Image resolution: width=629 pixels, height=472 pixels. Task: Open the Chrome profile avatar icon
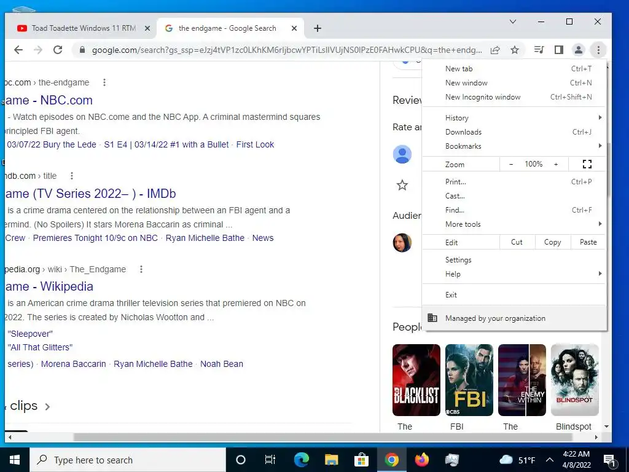coord(579,50)
